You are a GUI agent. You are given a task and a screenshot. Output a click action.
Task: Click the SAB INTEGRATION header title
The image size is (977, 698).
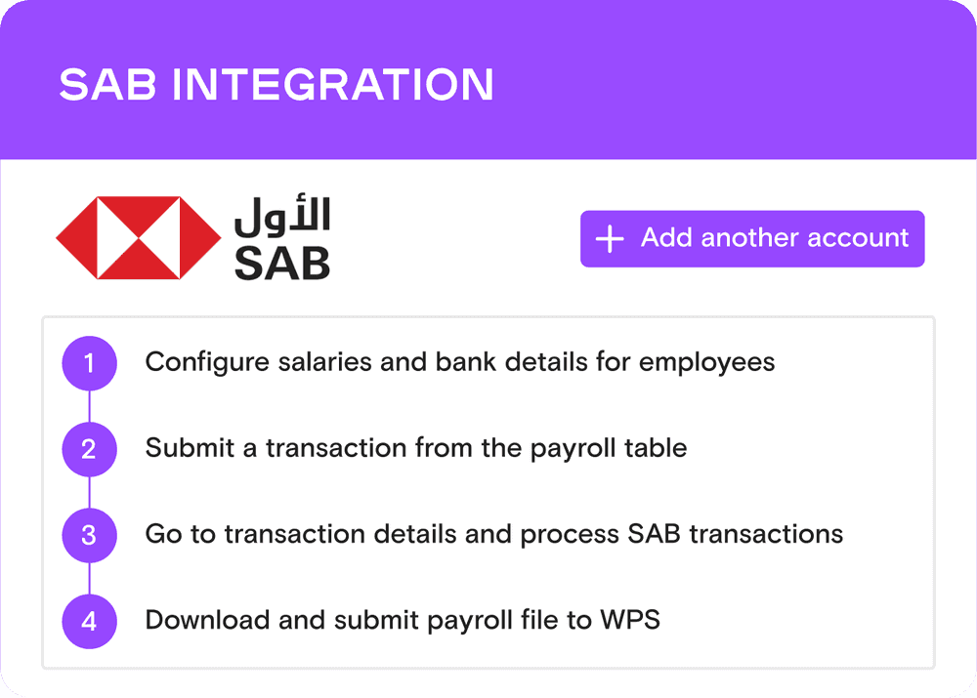[276, 86]
